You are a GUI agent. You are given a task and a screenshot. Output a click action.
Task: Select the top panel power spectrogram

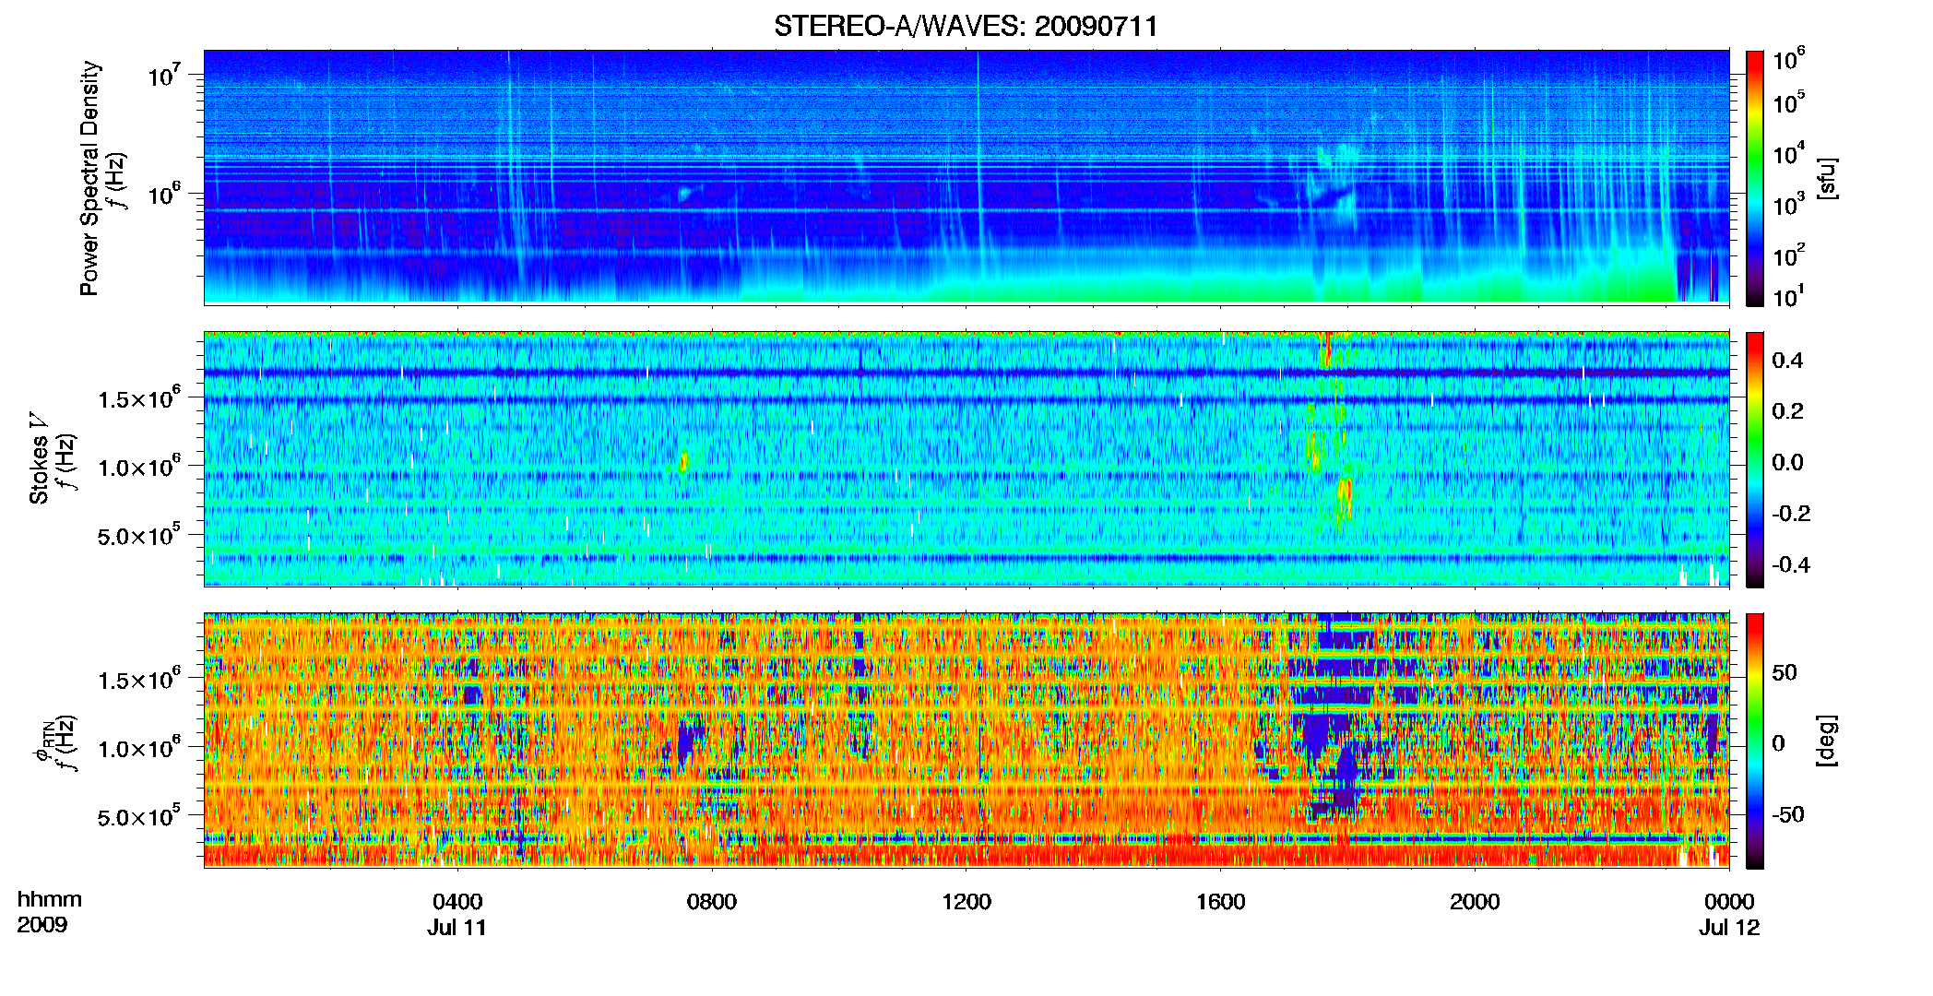(x=966, y=177)
